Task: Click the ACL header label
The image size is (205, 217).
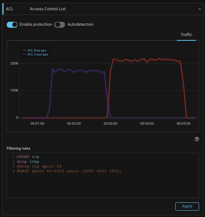Action: click(x=9, y=9)
